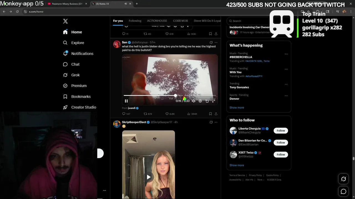Screen dimensions: 355x199
Task: Open Notifications in the sidebar
Action: 78,54
